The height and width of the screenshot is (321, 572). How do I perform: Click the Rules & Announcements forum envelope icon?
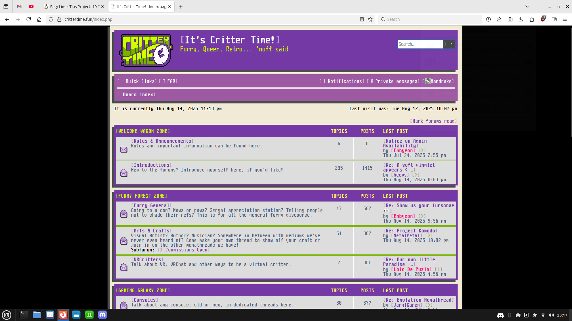124,150
